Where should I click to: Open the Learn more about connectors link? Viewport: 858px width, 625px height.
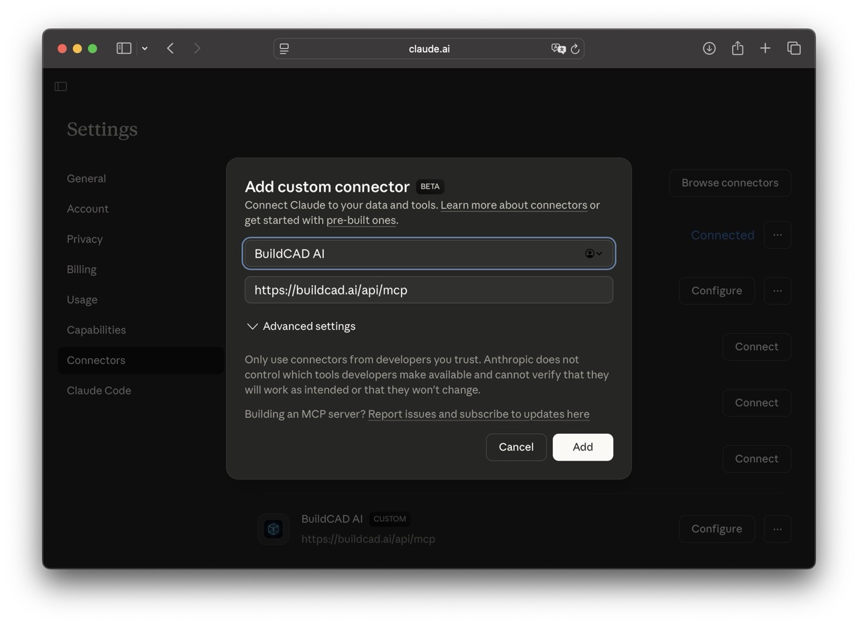pos(513,205)
